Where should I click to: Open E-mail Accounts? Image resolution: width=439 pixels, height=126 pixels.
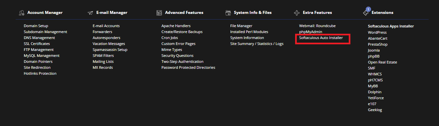(106, 26)
